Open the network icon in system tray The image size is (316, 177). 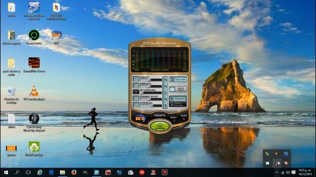pos(282,173)
